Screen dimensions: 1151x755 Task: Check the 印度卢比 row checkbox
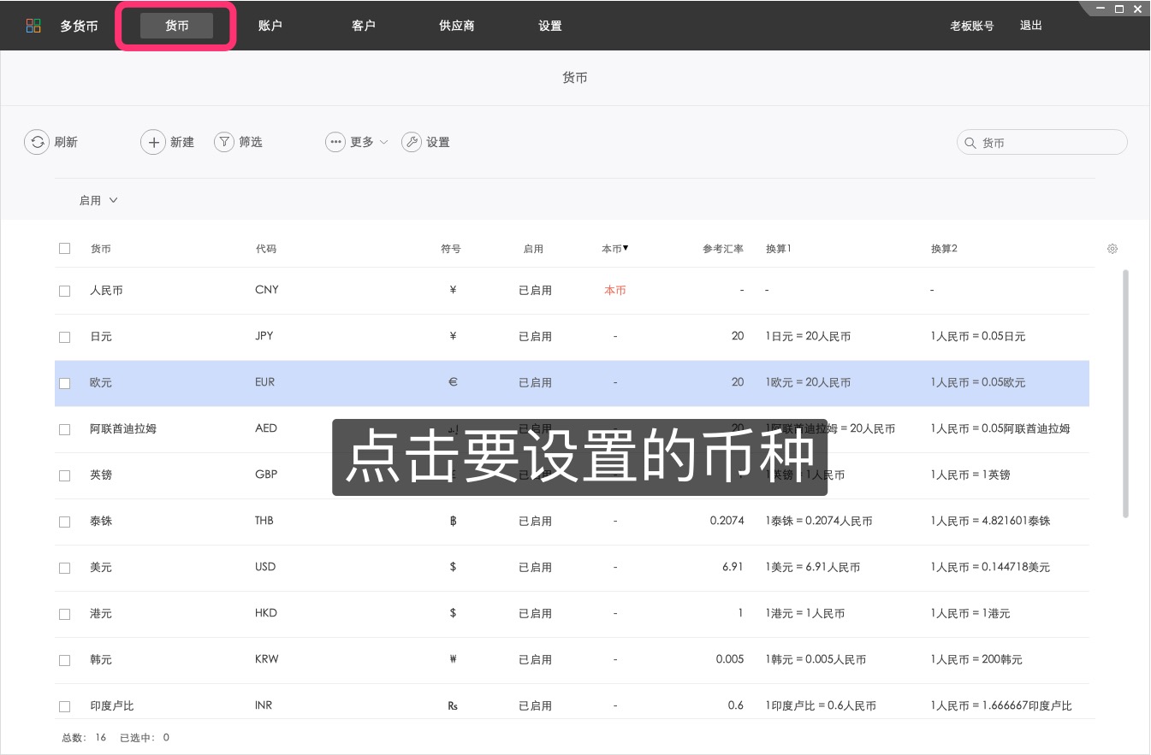click(65, 706)
